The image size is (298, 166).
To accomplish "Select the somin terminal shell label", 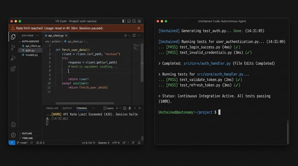I will pyautogui.click(x=108, y=108).
